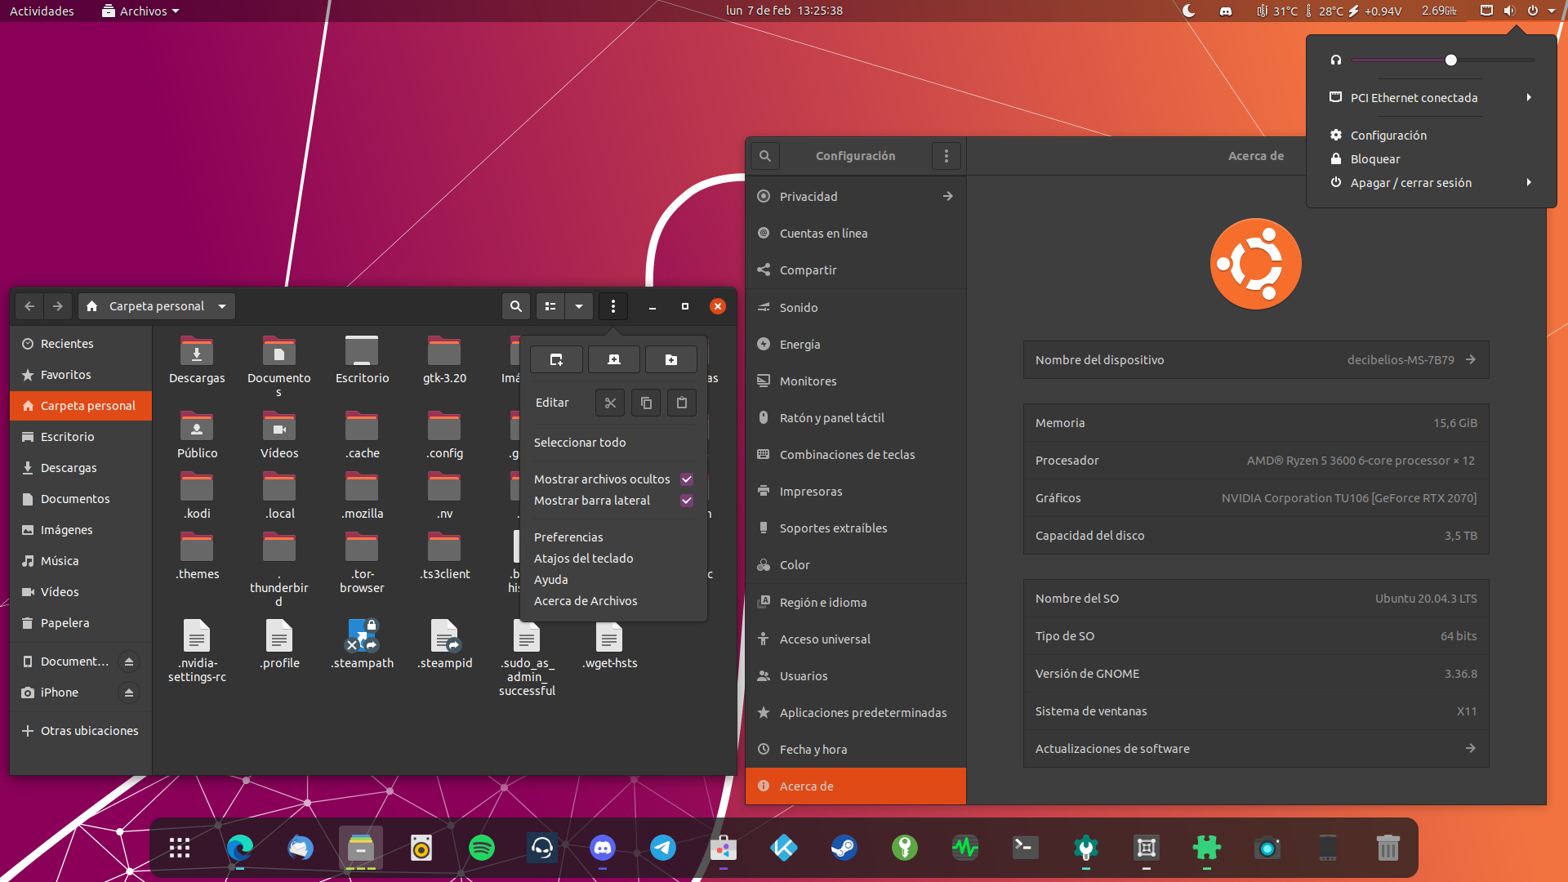Open a new tab from the Archivos popup menu

point(613,359)
